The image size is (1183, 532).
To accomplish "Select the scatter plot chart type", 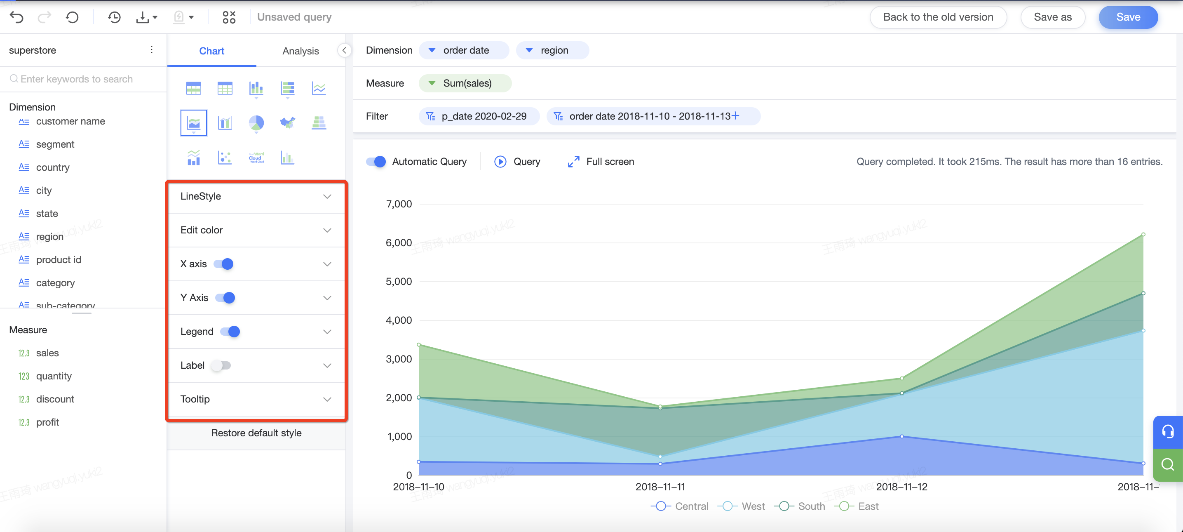I will [x=225, y=158].
